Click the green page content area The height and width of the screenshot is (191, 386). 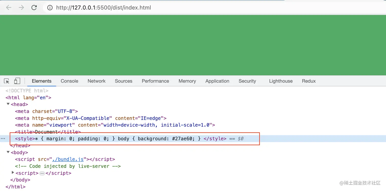pos(193,45)
